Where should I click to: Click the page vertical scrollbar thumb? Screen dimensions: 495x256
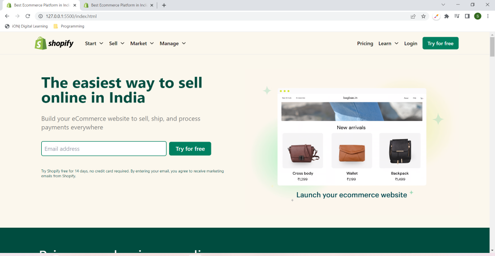click(492, 47)
